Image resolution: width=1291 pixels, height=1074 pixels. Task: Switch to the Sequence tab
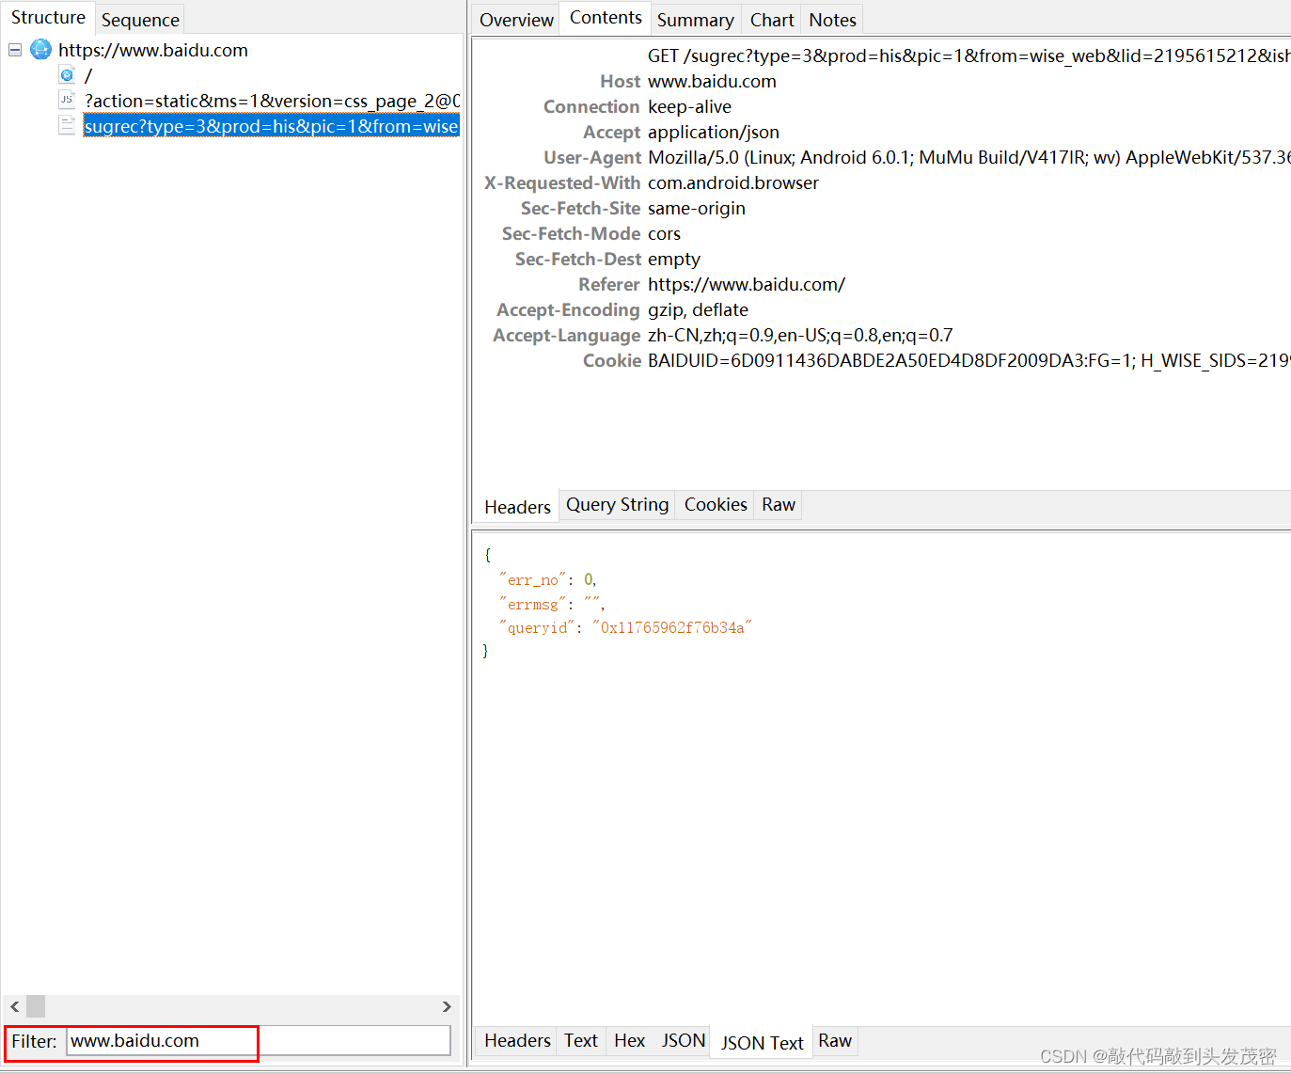[x=140, y=20]
